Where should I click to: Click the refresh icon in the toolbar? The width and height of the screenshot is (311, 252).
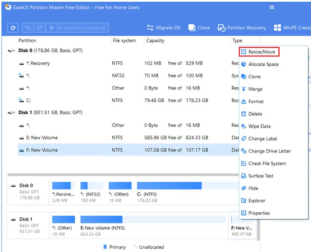point(13,28)
